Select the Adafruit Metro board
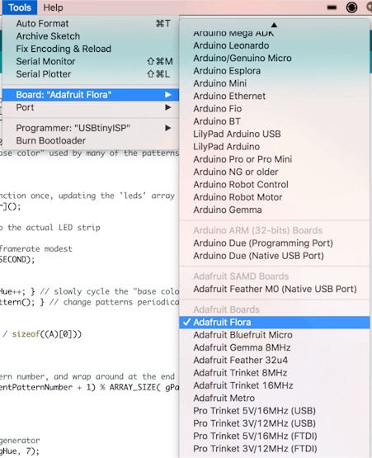 coord(275,398)
